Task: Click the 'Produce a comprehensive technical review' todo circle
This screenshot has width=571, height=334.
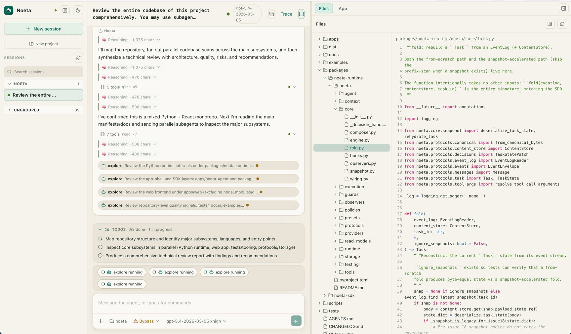Action: pyautogui.click(x=100, y=256)
